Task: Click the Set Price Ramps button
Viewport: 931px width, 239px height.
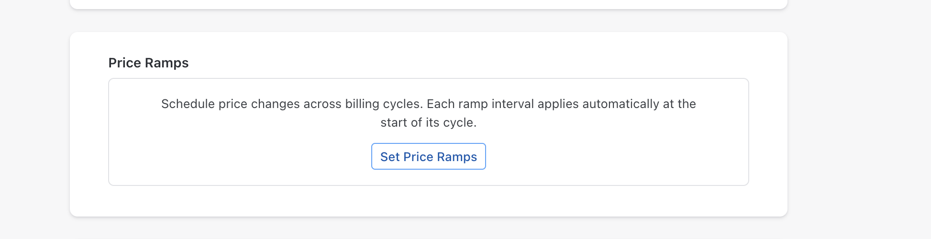Action: coord(429,156)
